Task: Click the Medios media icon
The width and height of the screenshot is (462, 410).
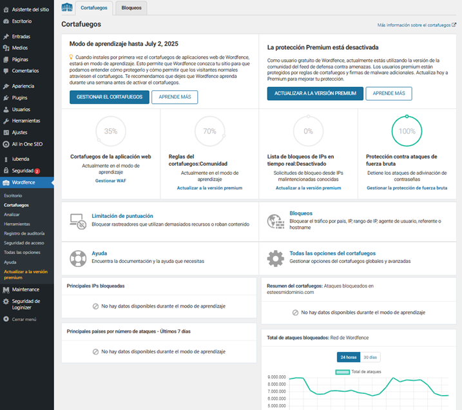Action: 6,48
